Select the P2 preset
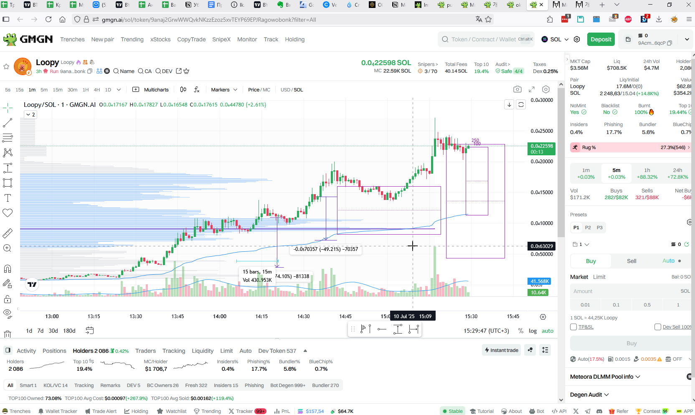Screen dimensions: 695x415 [588, 228]
